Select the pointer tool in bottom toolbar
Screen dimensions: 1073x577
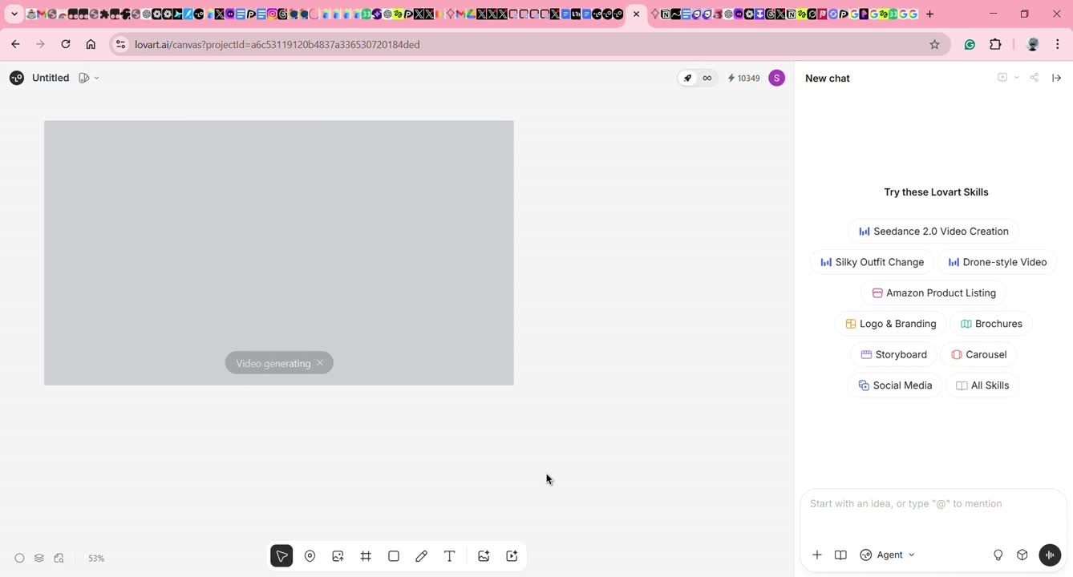281,556
